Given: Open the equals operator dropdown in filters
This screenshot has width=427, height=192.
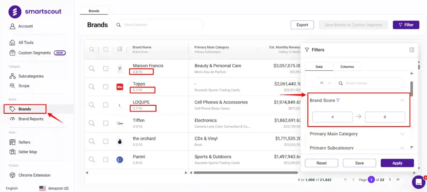Looking at the screenshot, I should 324,83.
